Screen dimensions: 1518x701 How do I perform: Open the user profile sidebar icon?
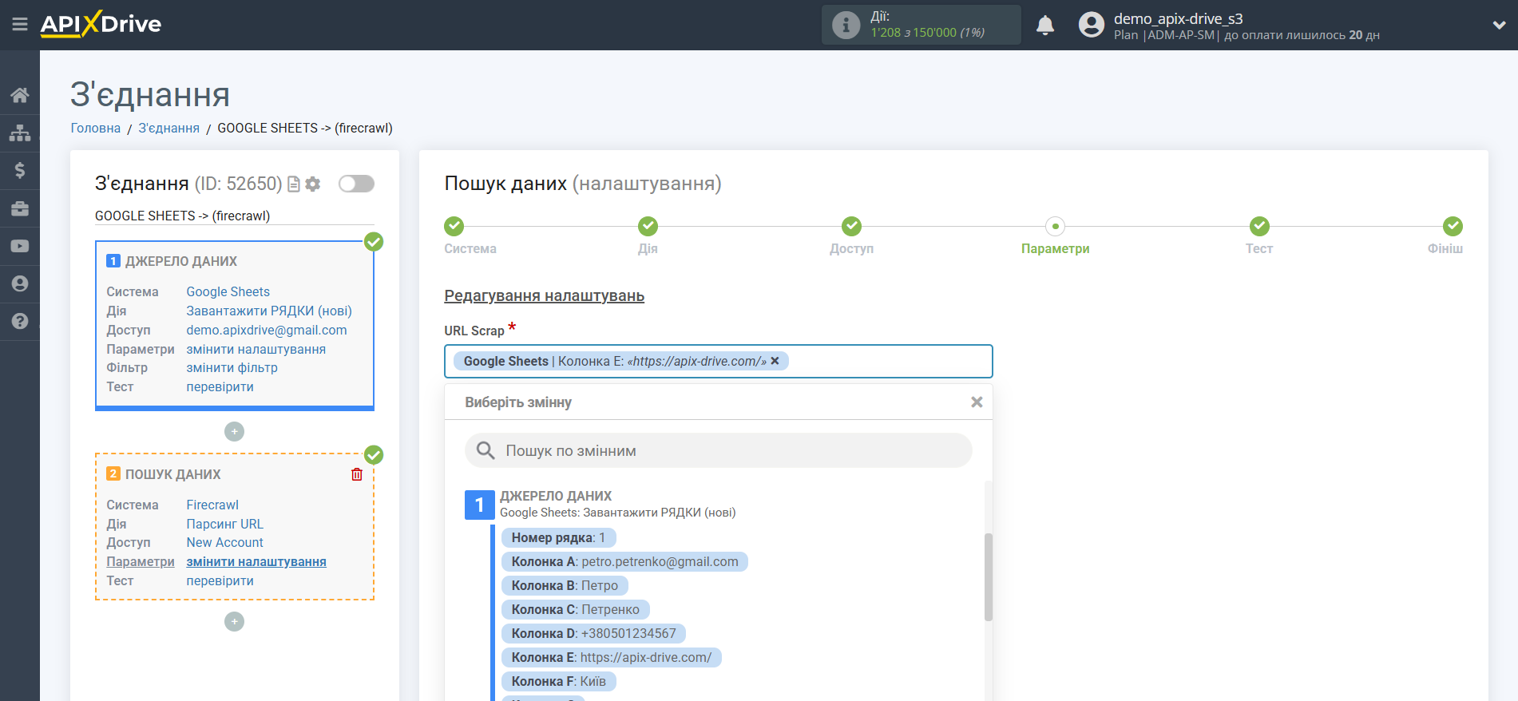[x=20, y=283]
